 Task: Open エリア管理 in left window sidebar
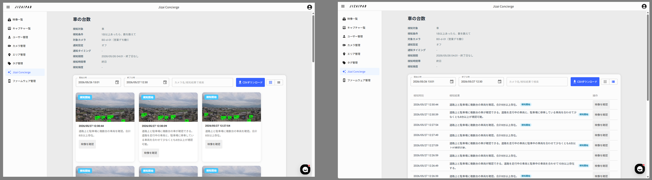coord(25,54)
